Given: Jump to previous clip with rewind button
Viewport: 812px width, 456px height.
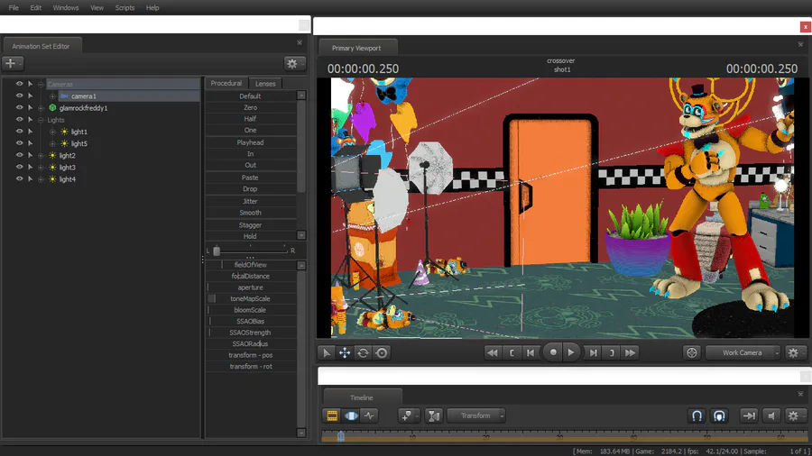Looking at the screenshot, I should point(492,352).
